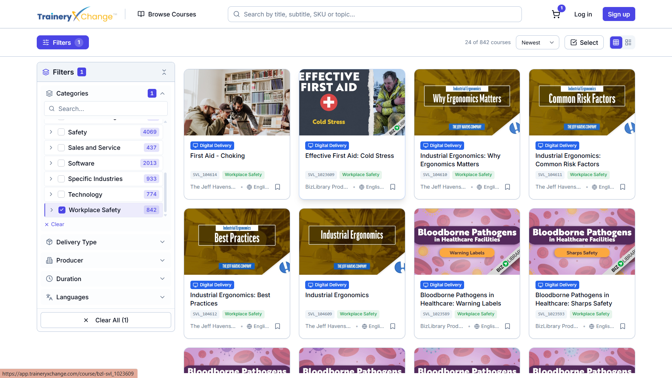
Task: Expand the Technology category subtree
Action: click(x=51, y=194)
